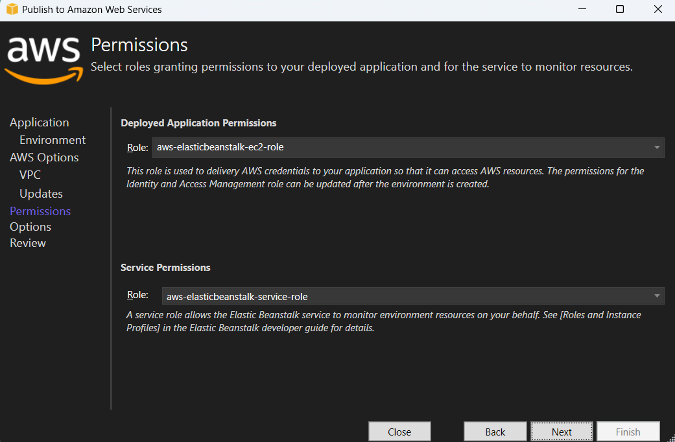Go to the Application step in sidebar
This screenshot has height=442, width=675.
click(39, 122)
